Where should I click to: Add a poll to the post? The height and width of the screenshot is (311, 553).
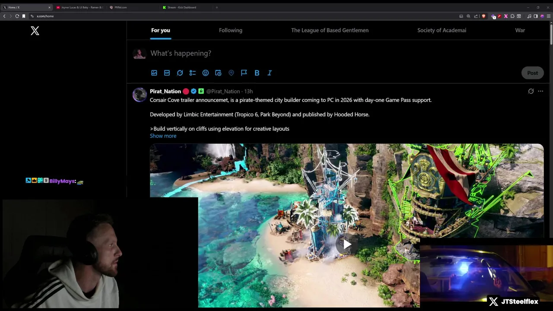click(x=193, y=73)
